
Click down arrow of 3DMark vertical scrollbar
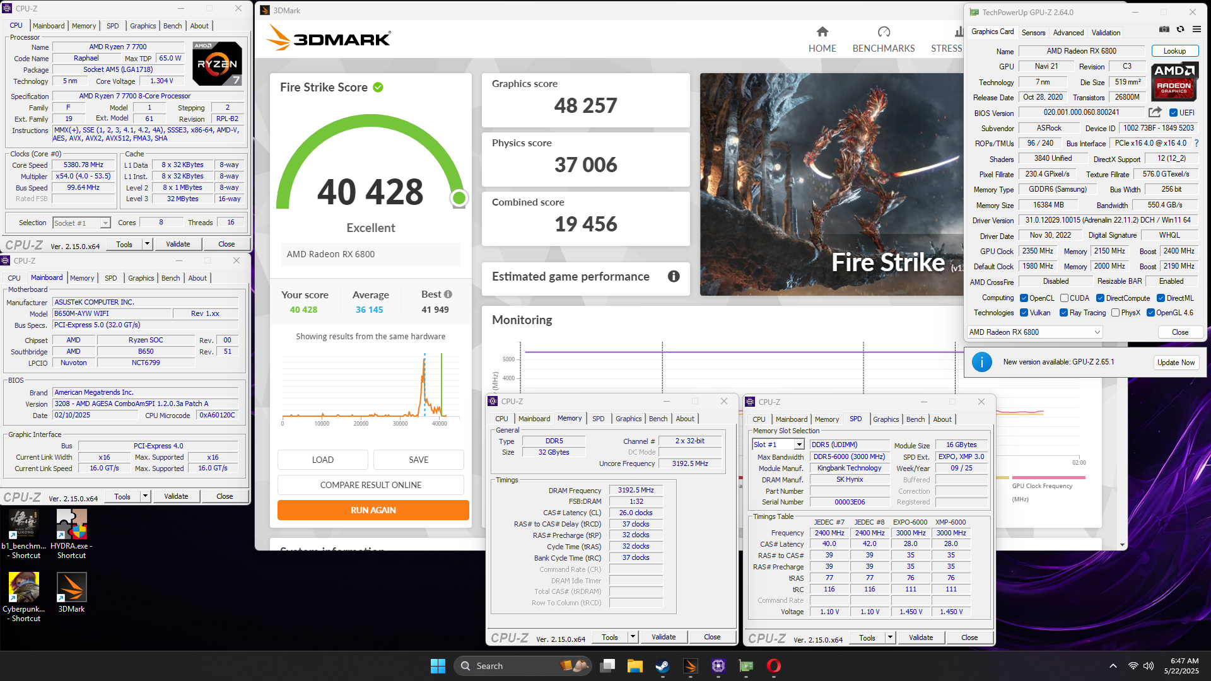[1122, 545]
